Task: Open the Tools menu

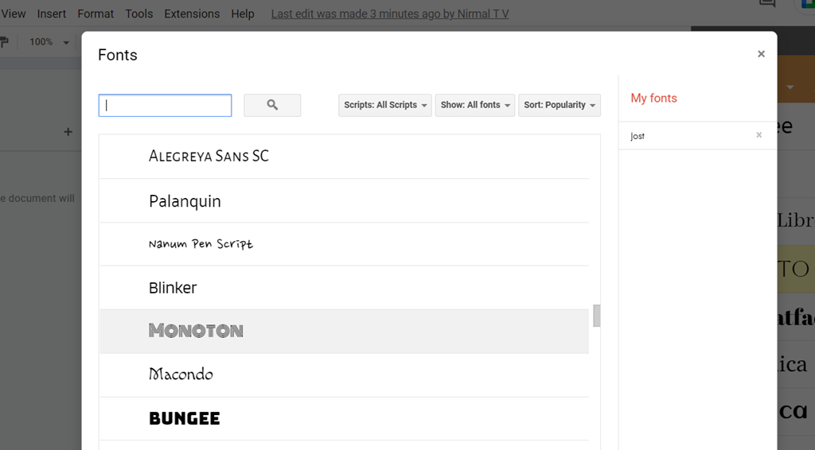Action: 138,14
